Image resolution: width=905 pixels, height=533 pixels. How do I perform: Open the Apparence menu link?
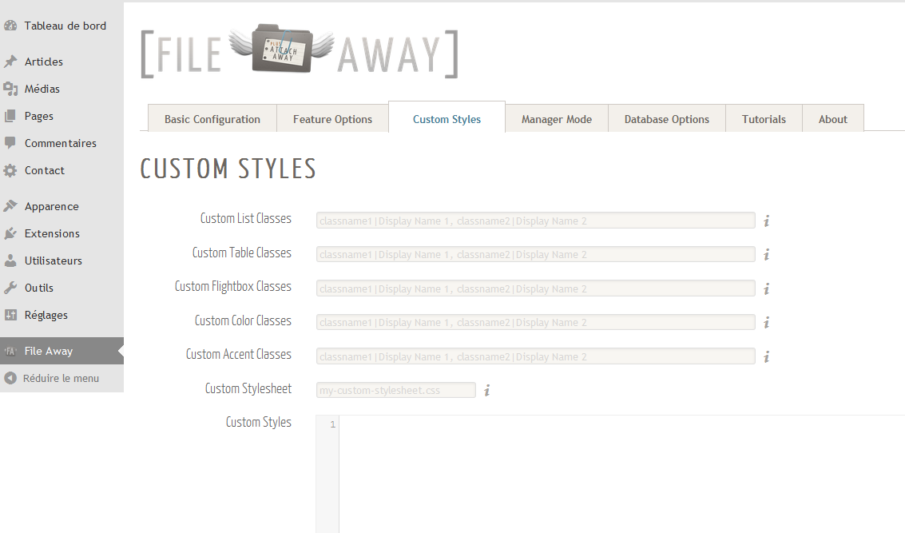point(51,206)
